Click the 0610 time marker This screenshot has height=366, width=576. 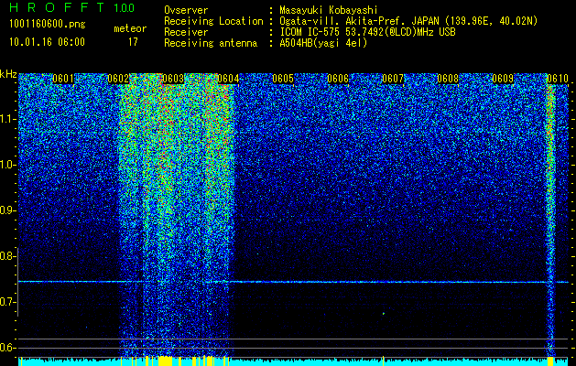point(558,79)
